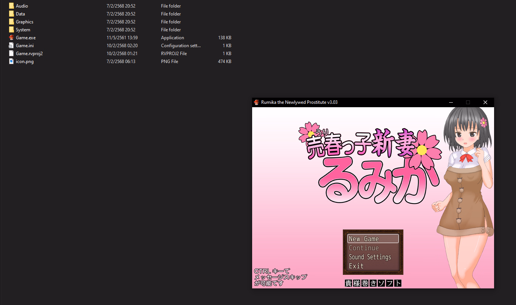Click the Game.exe application icon
516x305 pixels.
[11, 38]
